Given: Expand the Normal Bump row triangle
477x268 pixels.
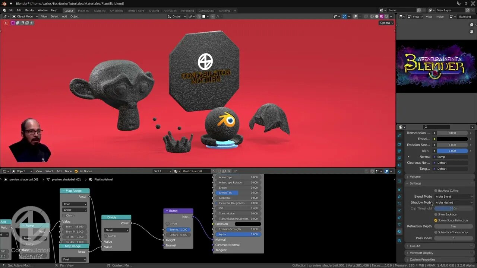Looking at the screenshot, I should [408, 157].
